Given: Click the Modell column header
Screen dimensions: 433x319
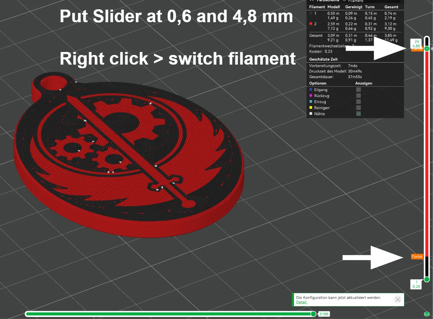Looking at the screenshot, I should tap(333, 7).
